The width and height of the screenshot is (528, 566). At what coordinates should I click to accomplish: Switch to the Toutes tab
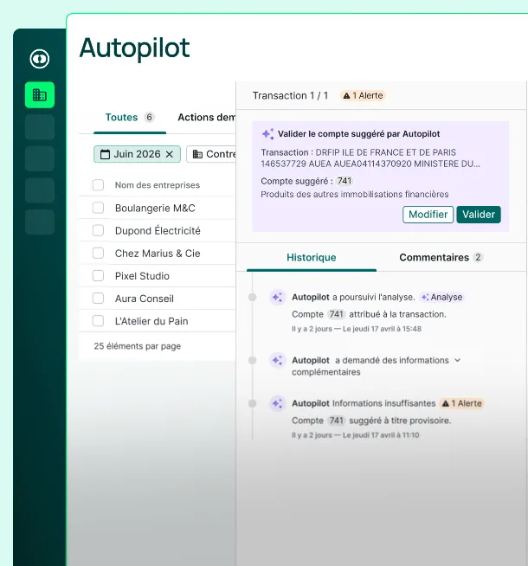pos(130,118)
